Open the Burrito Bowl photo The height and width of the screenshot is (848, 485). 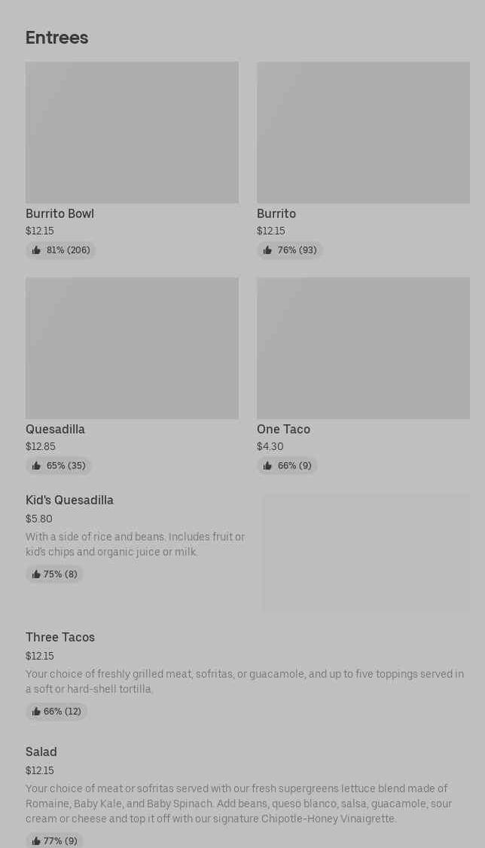click(132, 133)
